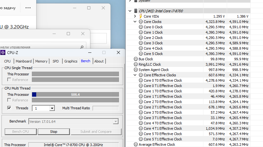This screenshot has height=147, width=263.
Task: Click the Bus Clock sensor icon
Action: click(136, 59)
